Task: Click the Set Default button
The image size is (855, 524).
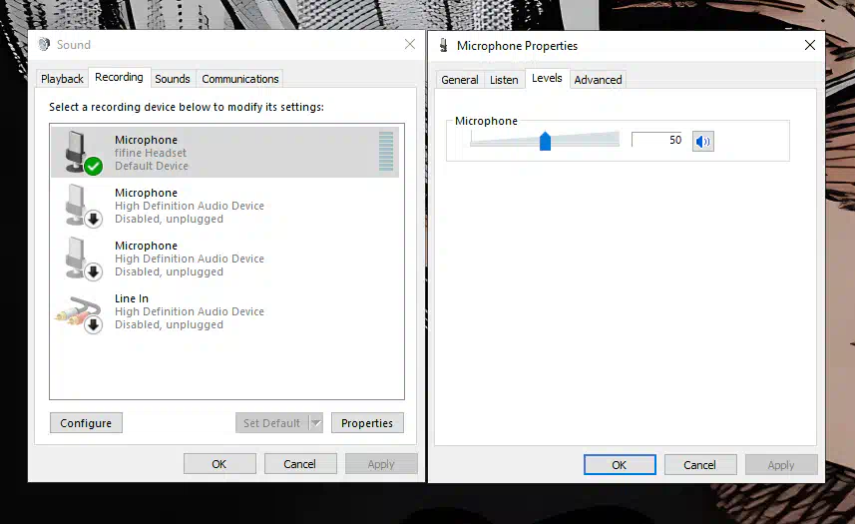Action: point(272,423)
